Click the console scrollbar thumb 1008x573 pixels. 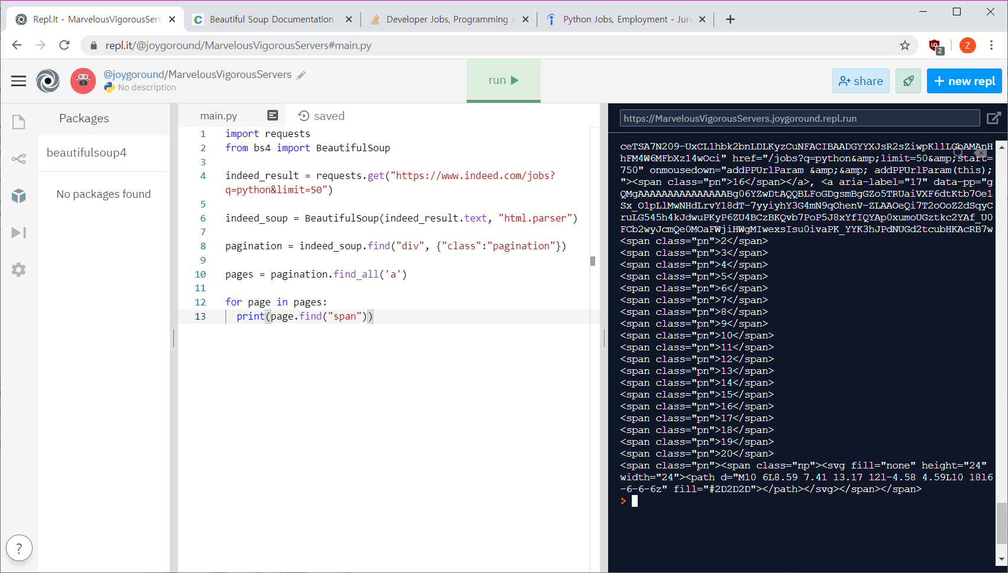(1001, 523)
